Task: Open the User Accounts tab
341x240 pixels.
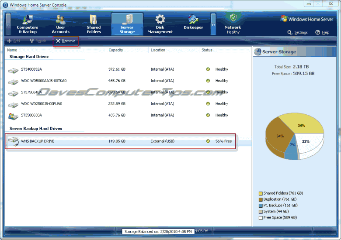Action: 60,24
